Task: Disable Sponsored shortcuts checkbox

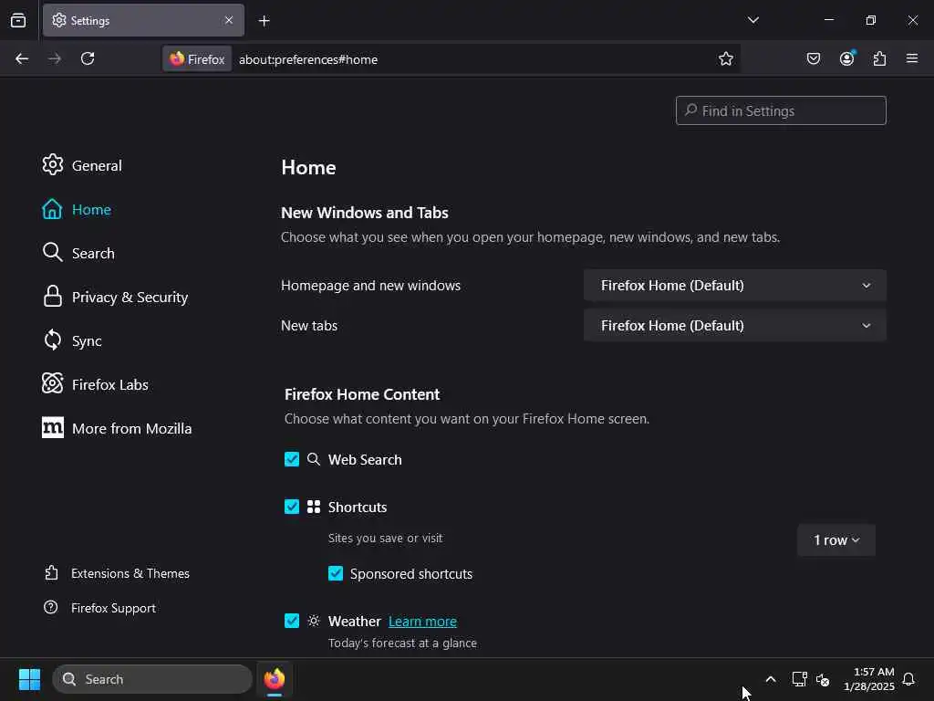Action: [336, 573]
